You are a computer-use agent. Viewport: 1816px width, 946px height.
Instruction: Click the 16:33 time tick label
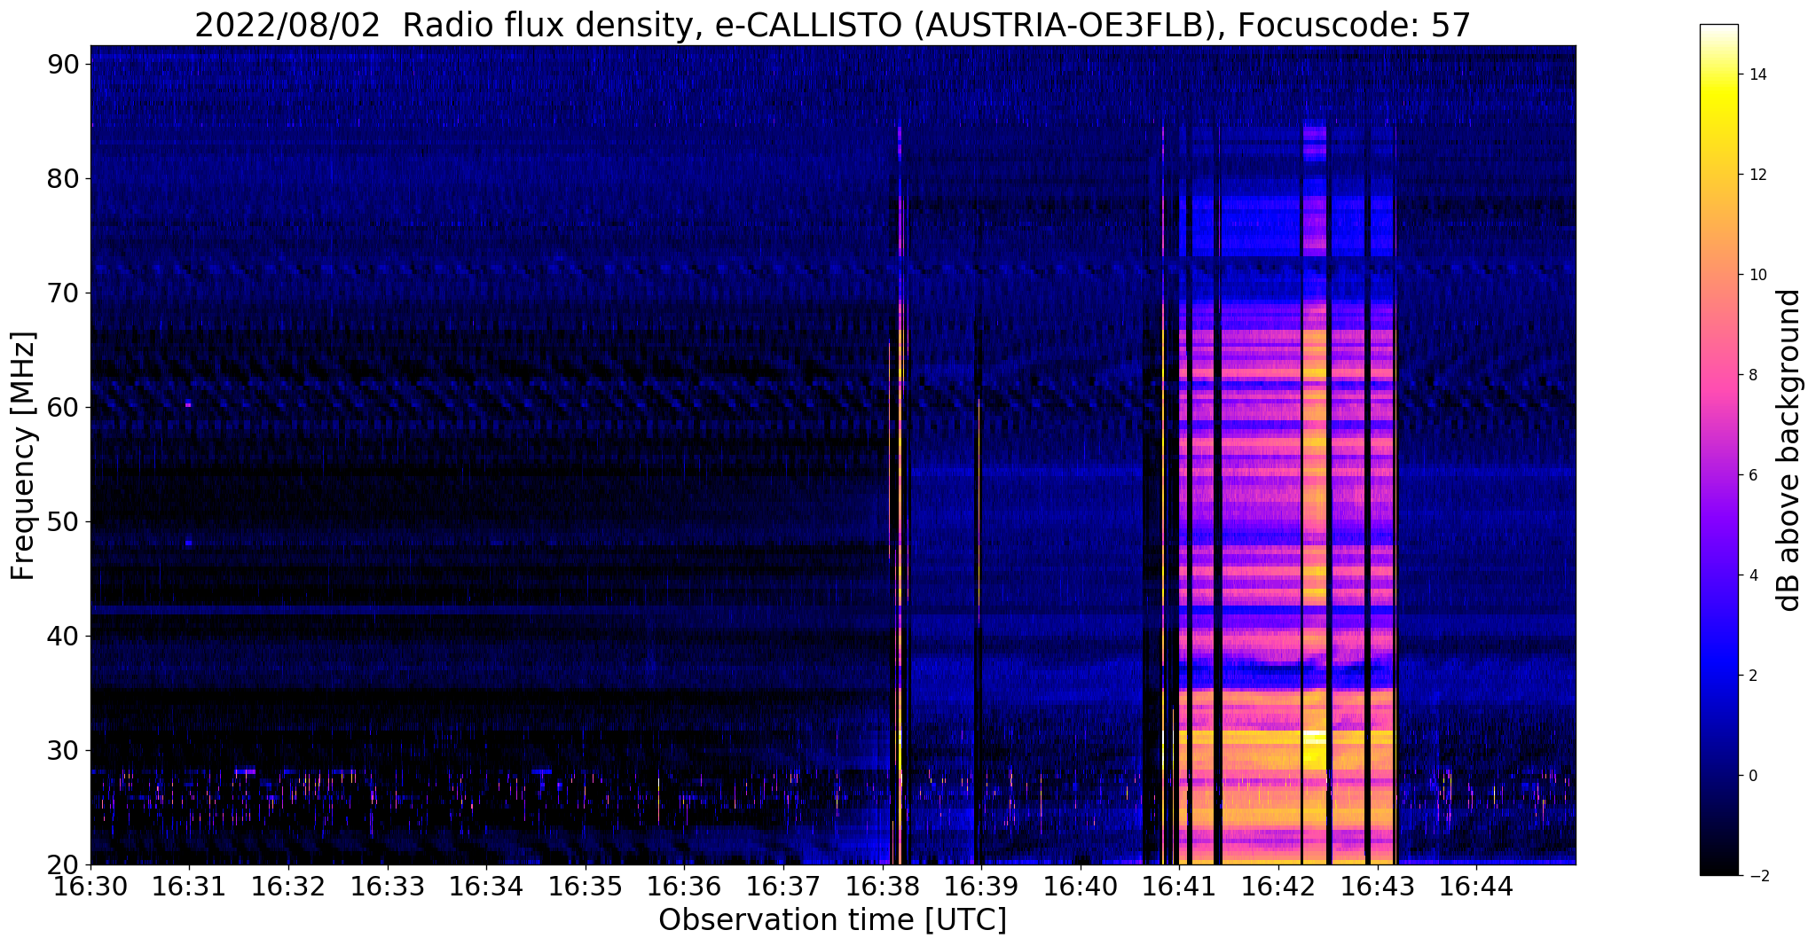pos(387,885)
